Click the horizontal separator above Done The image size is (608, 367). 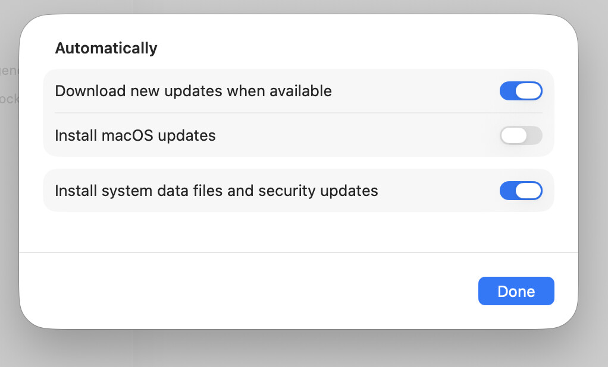[x=297, y=252]
